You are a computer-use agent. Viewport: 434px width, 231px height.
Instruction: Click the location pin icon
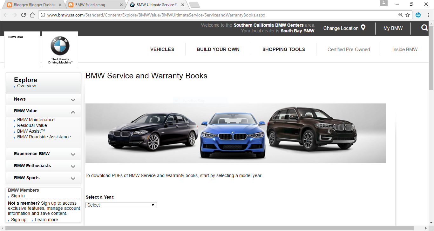tap(363, 28)
